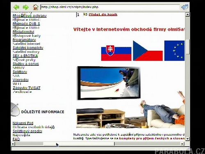
Task: Open the WIFI category
Action: [x=17, y=84]
